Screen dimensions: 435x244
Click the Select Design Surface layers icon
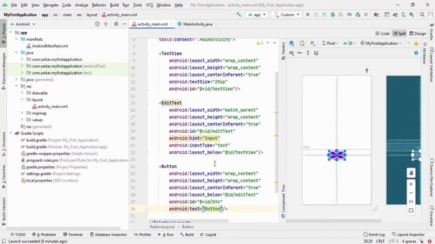pos(292,43)
